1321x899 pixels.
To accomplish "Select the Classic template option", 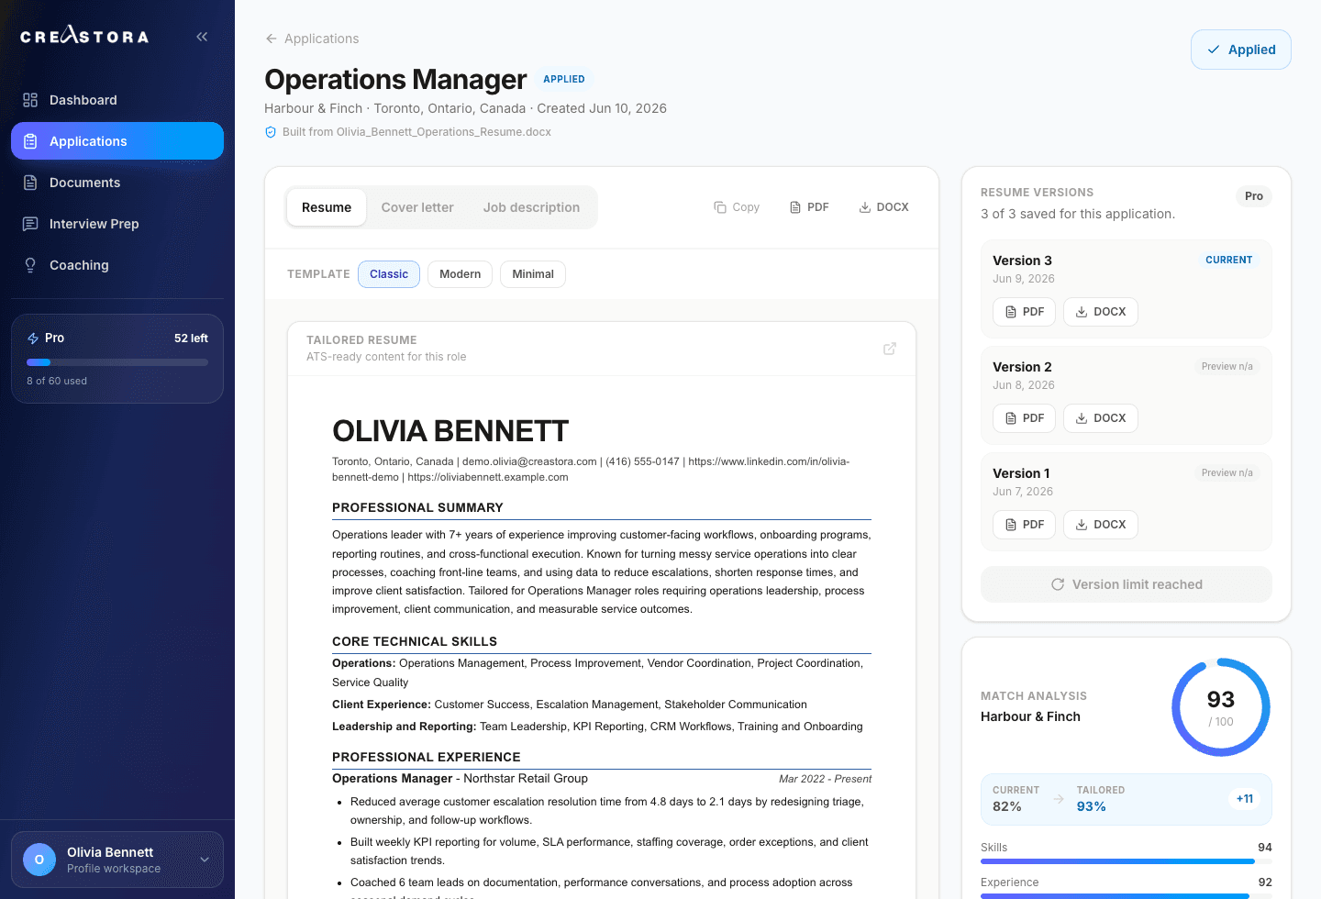I will (x=389, y=274).
